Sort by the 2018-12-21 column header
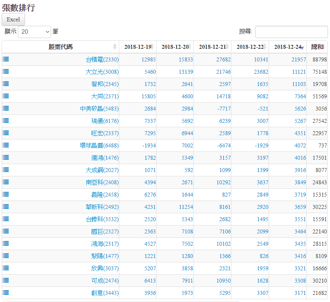 [x=212, y=47]
